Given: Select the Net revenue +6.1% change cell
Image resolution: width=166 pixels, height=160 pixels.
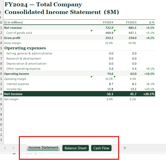Looking at the screenshot, I should 150,28.
